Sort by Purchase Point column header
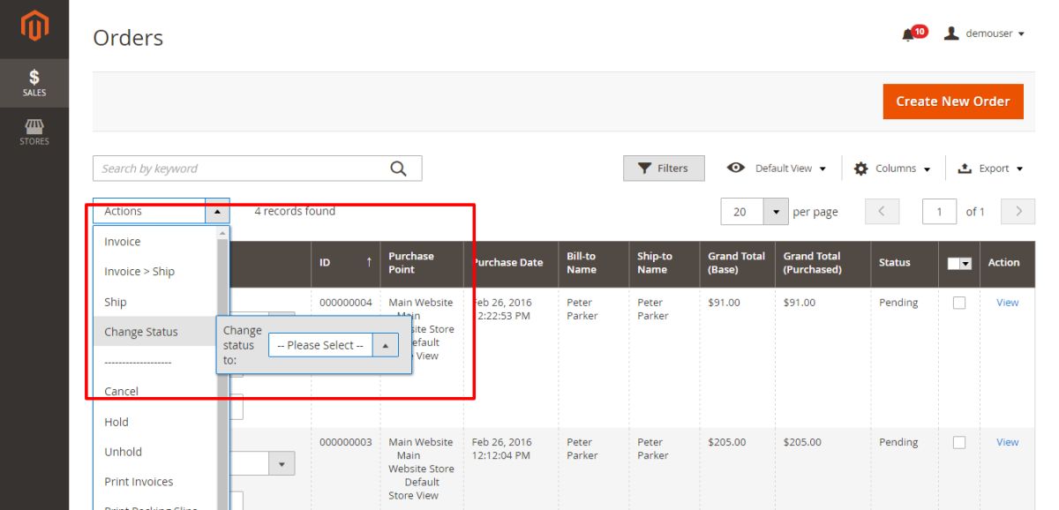Screen dimensions: 1059x510 pyautogui.click(x=422, y=263)
